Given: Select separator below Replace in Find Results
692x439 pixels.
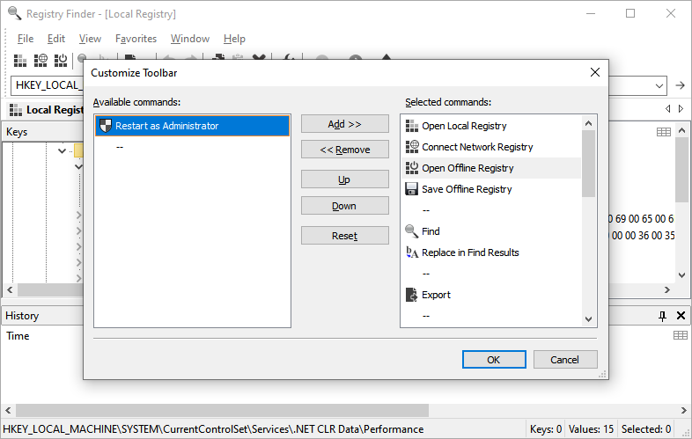Looking at the screenshot, I should click(491, 274).
